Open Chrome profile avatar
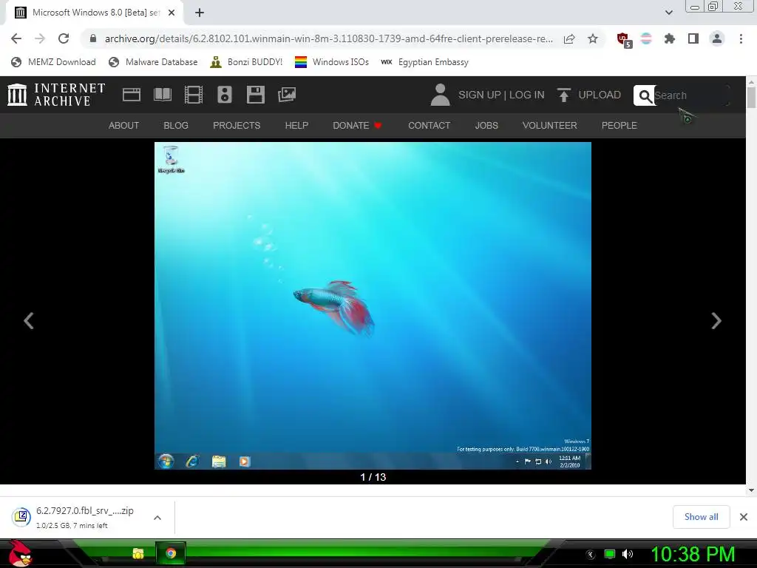 717,38
